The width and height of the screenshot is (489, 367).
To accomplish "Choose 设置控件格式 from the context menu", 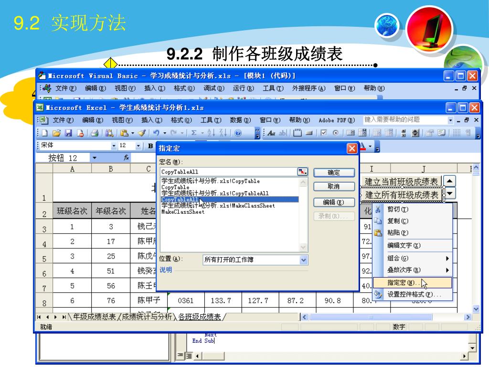I will tap(412, 294).
